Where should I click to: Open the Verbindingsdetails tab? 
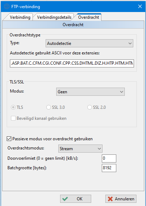(54, 17)
